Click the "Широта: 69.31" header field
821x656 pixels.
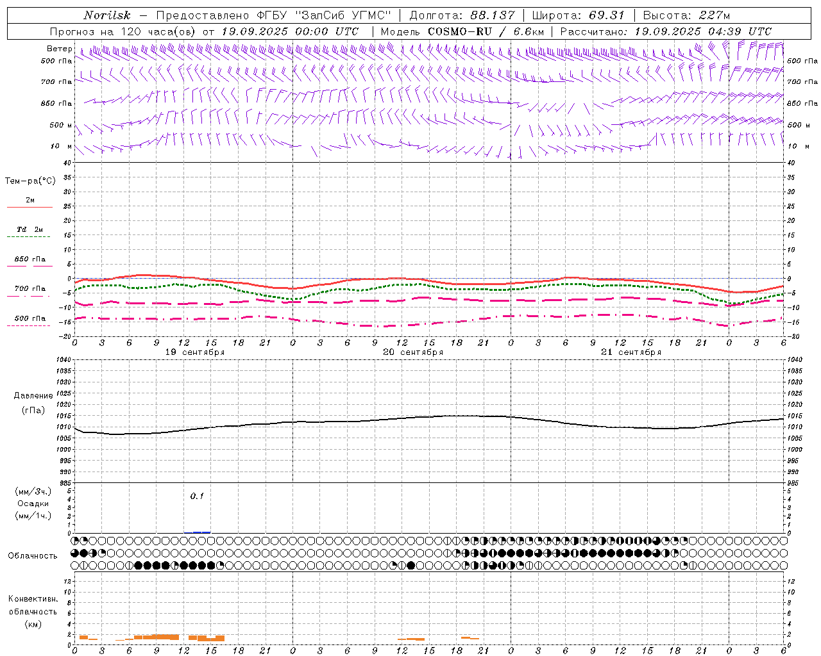click(578, 15)
